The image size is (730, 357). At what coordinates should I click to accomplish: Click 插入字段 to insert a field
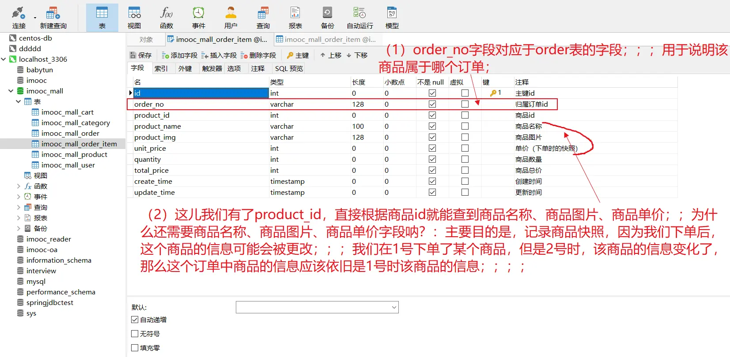click(x=219, y=55)
